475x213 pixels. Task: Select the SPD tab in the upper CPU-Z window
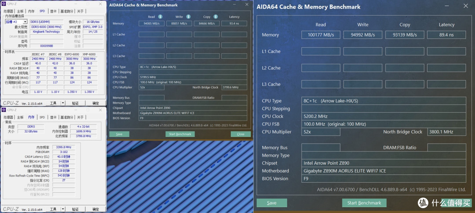click(x=42, y=11)
